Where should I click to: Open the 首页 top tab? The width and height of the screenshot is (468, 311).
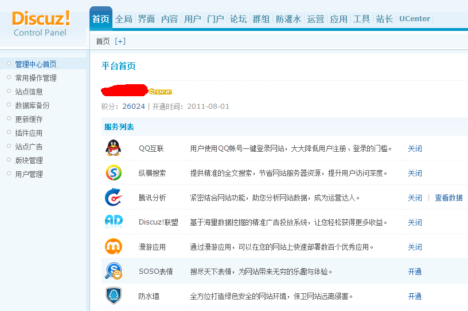click(101, 19)
